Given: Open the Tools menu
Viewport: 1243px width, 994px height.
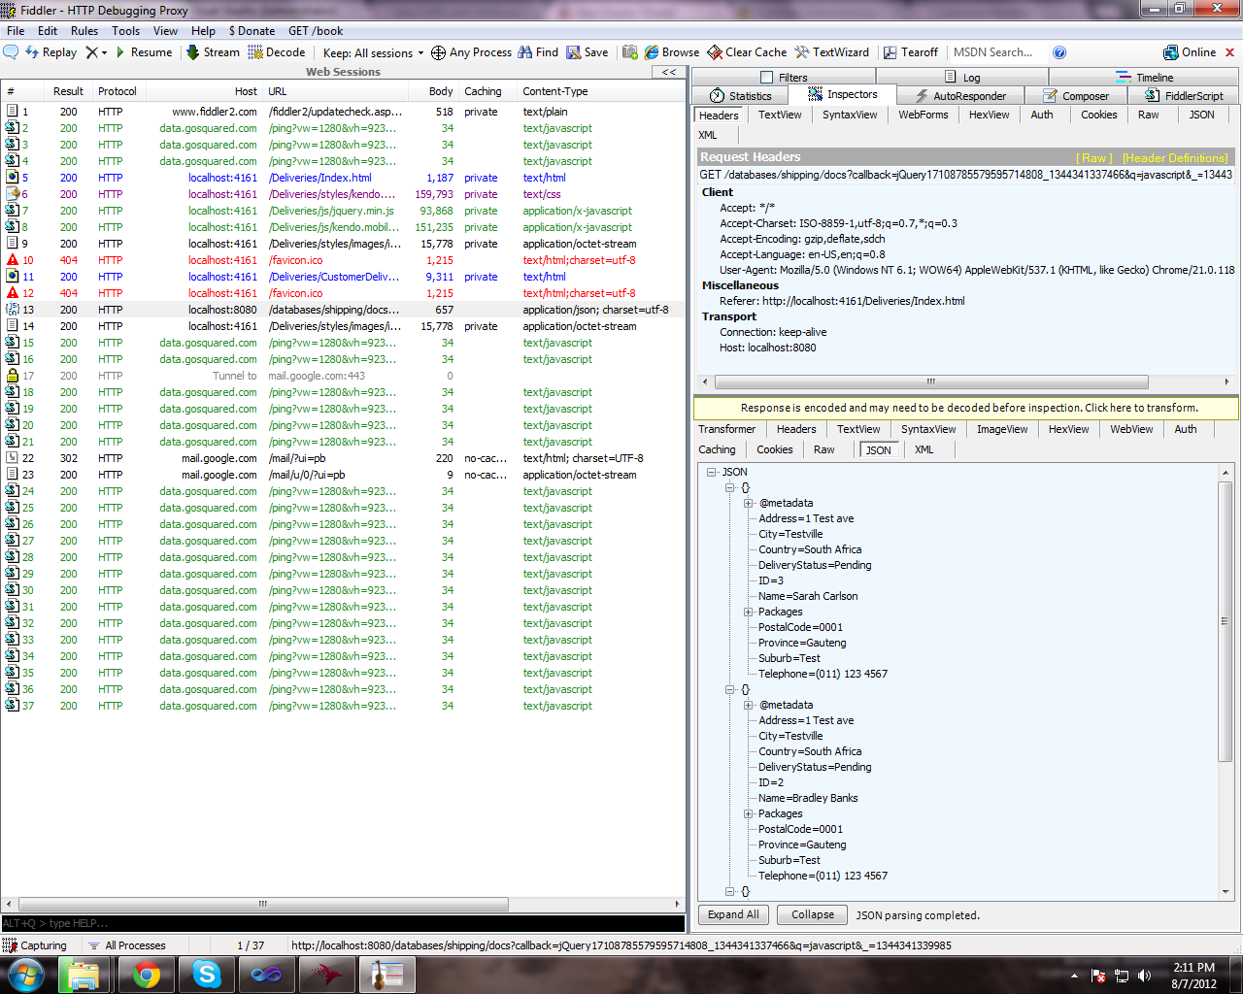Looking at the screenshot, I should coord(125,31).
